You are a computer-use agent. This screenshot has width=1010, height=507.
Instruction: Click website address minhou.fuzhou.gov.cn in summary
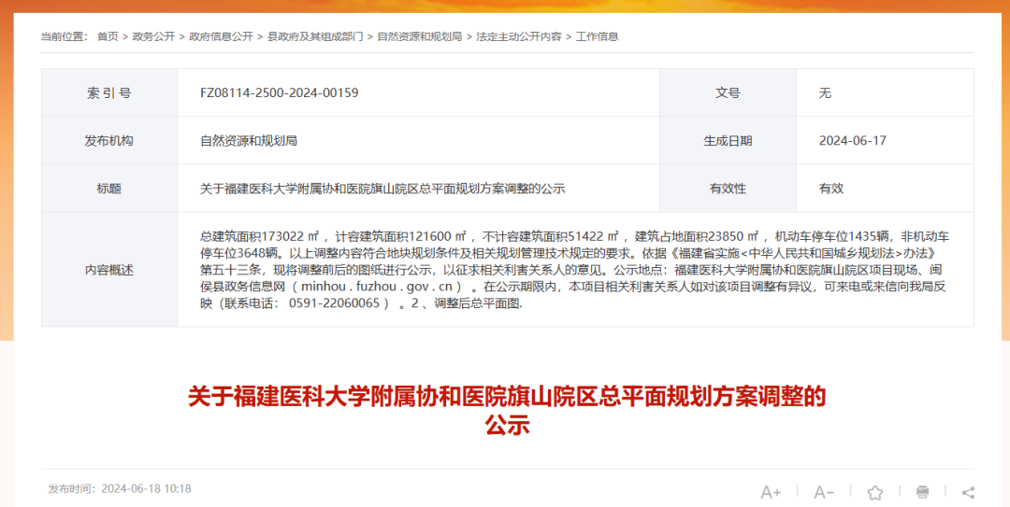pyautogui.click(x=377, y=287)
